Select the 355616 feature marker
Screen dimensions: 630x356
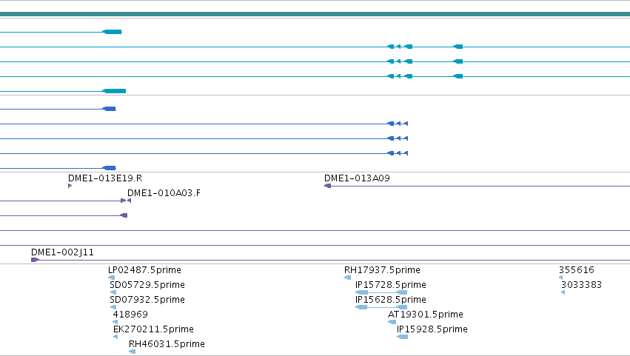tap(561, 278)
